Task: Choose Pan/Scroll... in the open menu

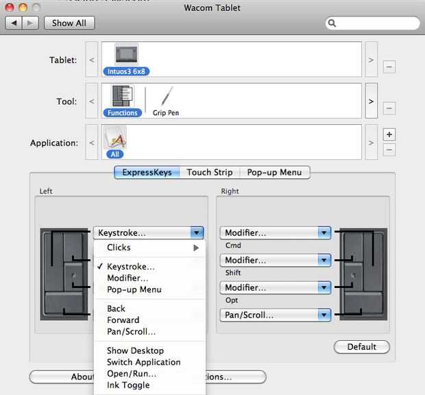Action: (149, 331)
